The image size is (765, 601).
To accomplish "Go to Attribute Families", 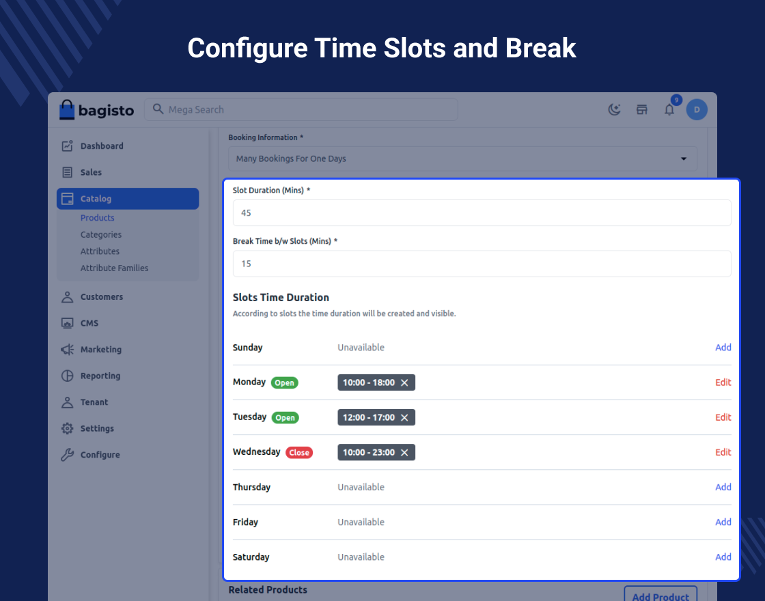I will tap(114, 268).
